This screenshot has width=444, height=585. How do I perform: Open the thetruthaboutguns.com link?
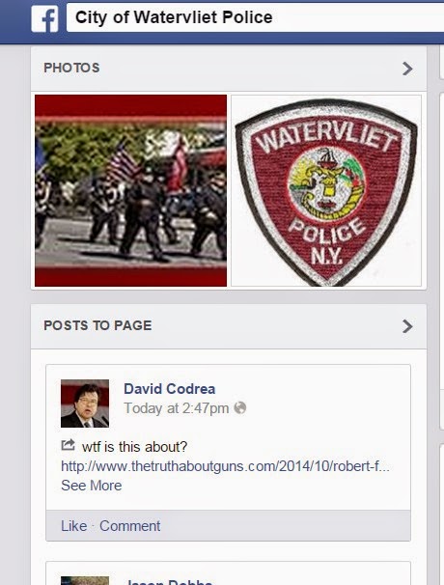pyautogui.click(x=225, y=466)
